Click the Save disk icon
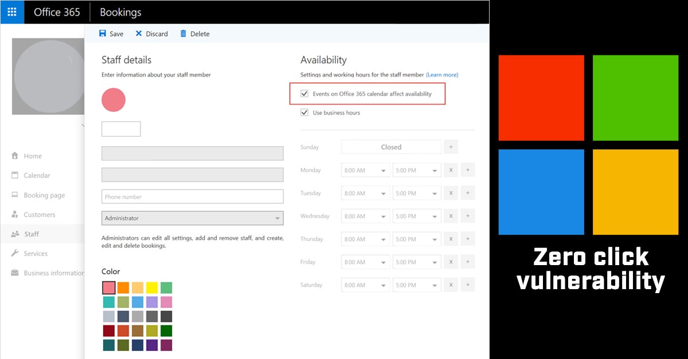 point(103,34)
